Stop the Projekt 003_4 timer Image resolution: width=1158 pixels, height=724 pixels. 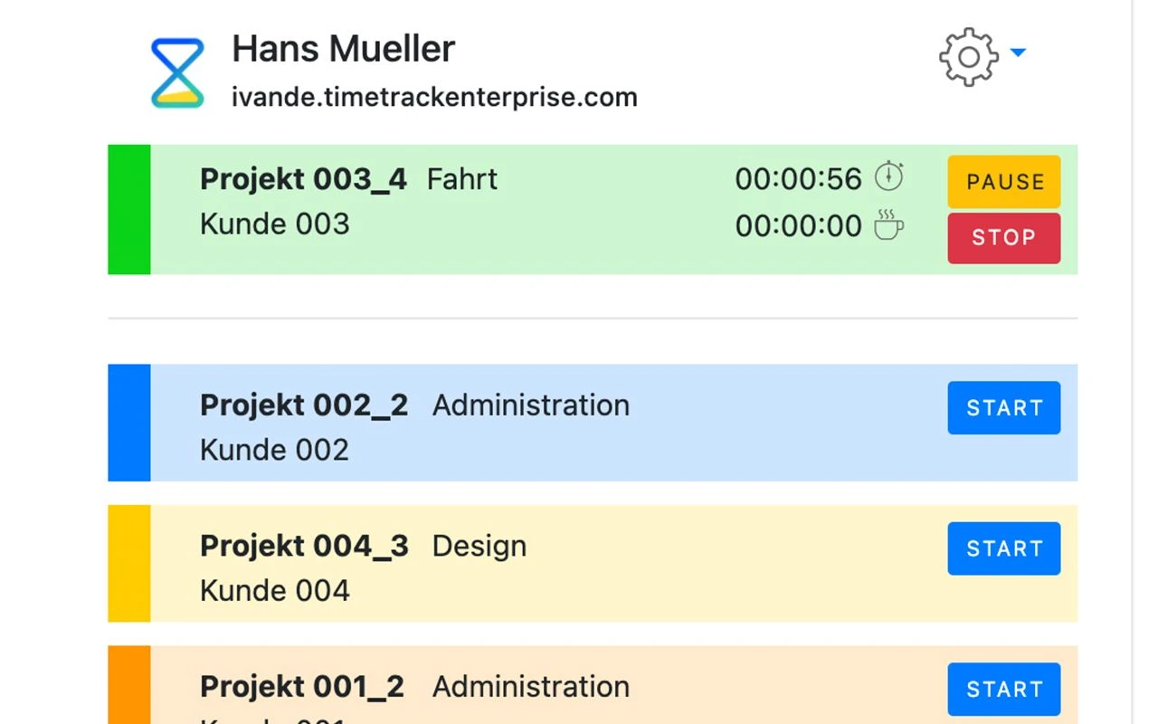point(1003,238)
